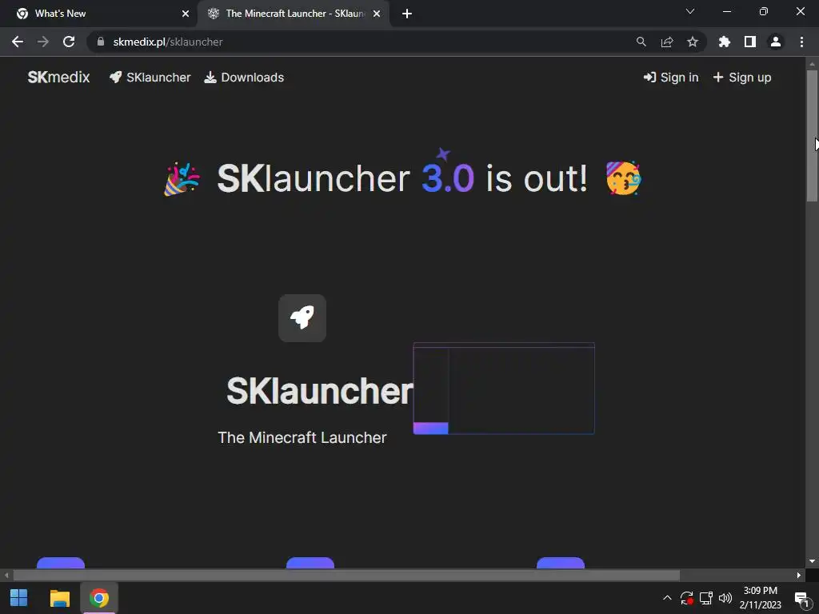The width and height of the screenshot is (819, 614).
Task: Open the volume speaker icon
Action: tap(725, 598)
